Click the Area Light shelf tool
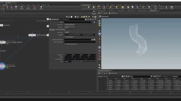 [98, 8]
